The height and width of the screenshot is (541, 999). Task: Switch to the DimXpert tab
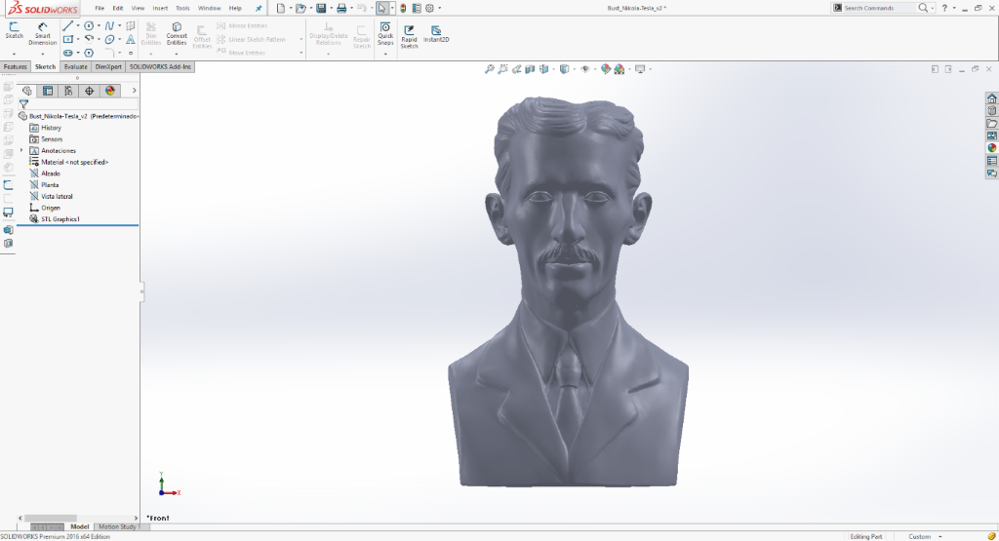[x=108, y=66]
